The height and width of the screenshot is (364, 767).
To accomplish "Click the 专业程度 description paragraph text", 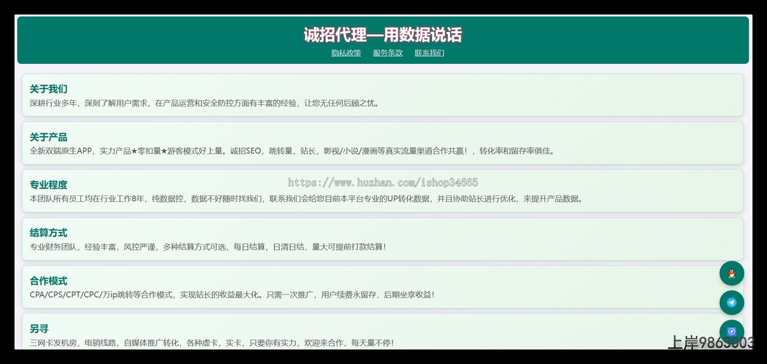I will coord(306,199).
